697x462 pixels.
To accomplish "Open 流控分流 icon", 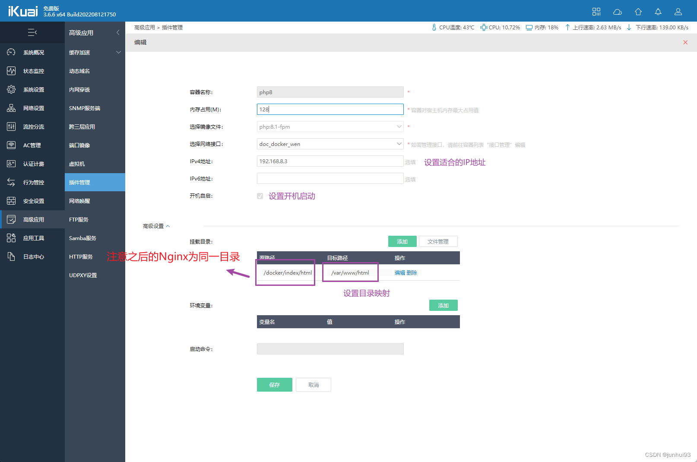I will click(11, 127).
